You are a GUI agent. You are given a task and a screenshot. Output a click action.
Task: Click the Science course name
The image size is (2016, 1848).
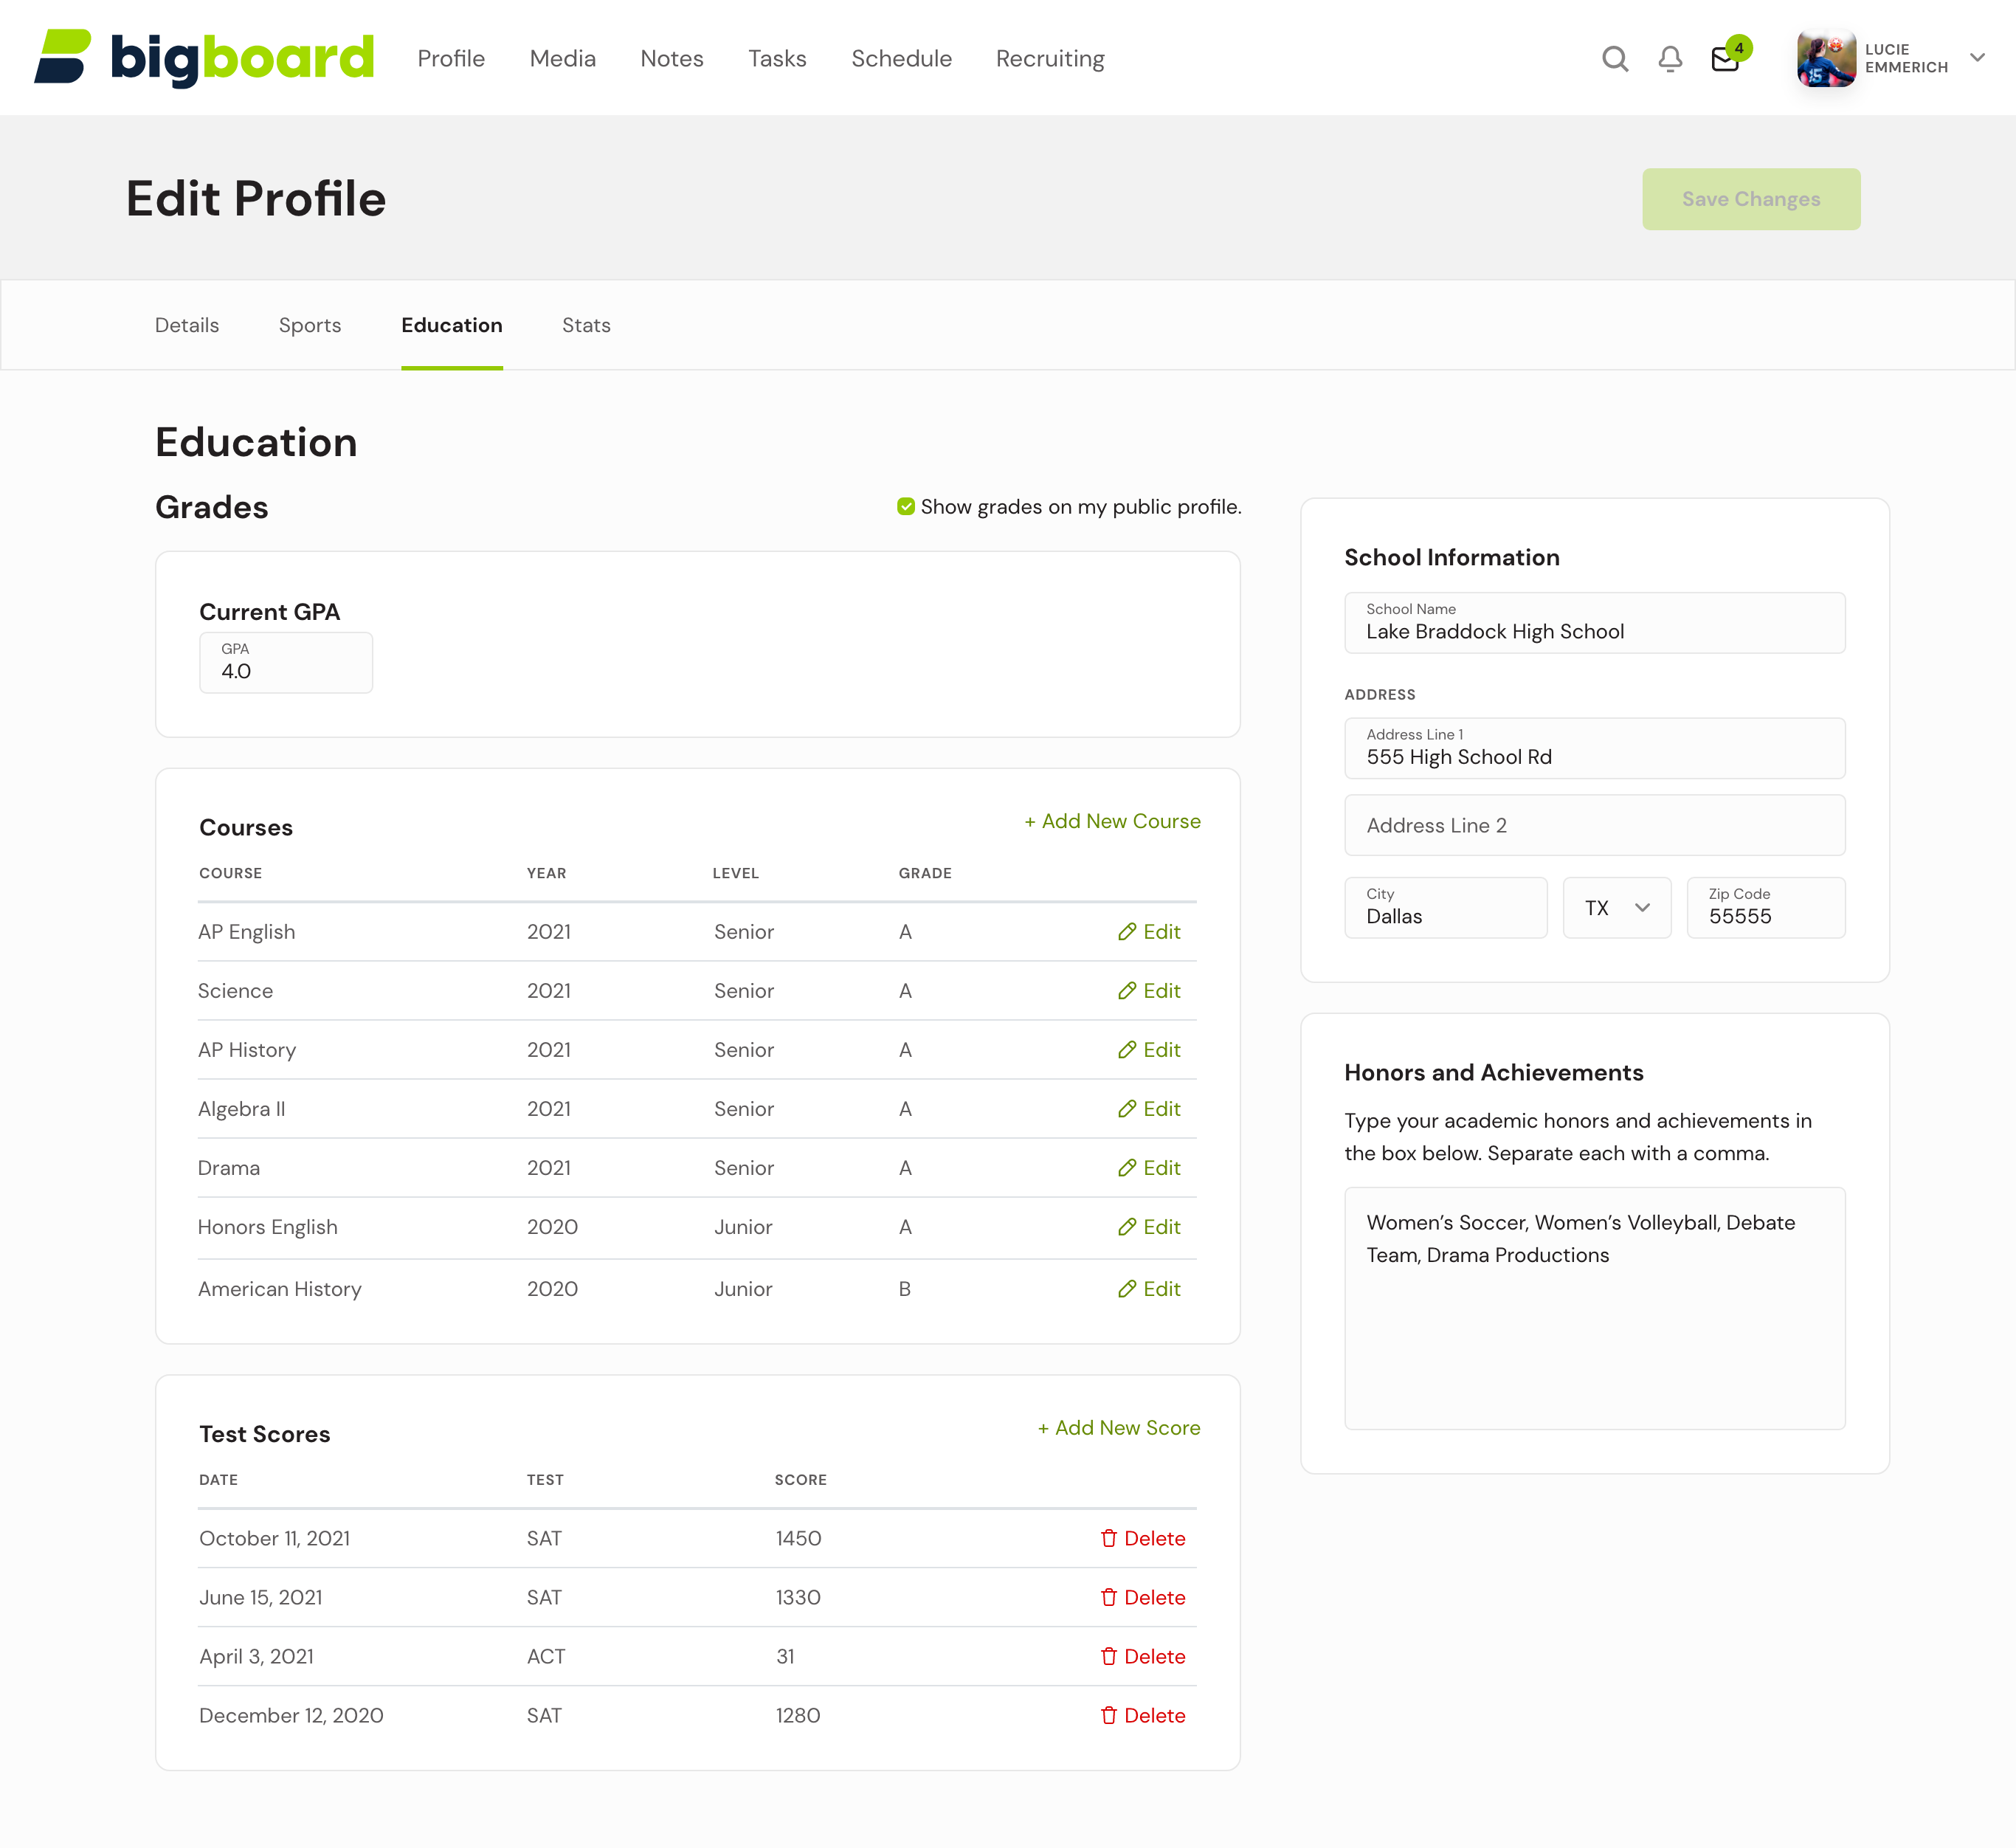click(235, 991)
